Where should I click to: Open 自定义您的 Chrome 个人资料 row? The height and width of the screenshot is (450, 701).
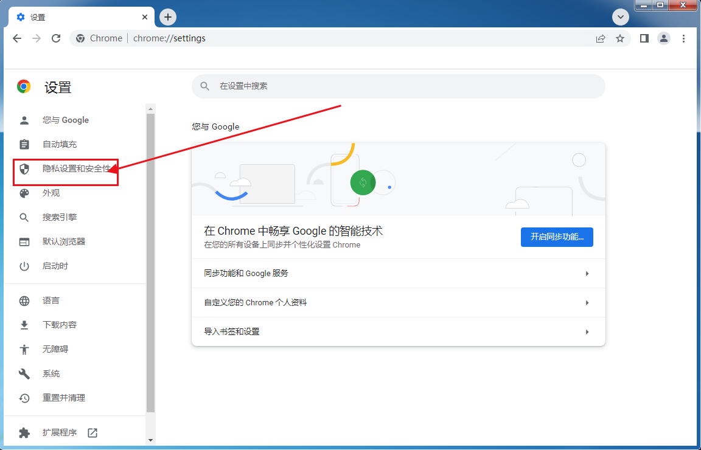(x=399, y=302)
